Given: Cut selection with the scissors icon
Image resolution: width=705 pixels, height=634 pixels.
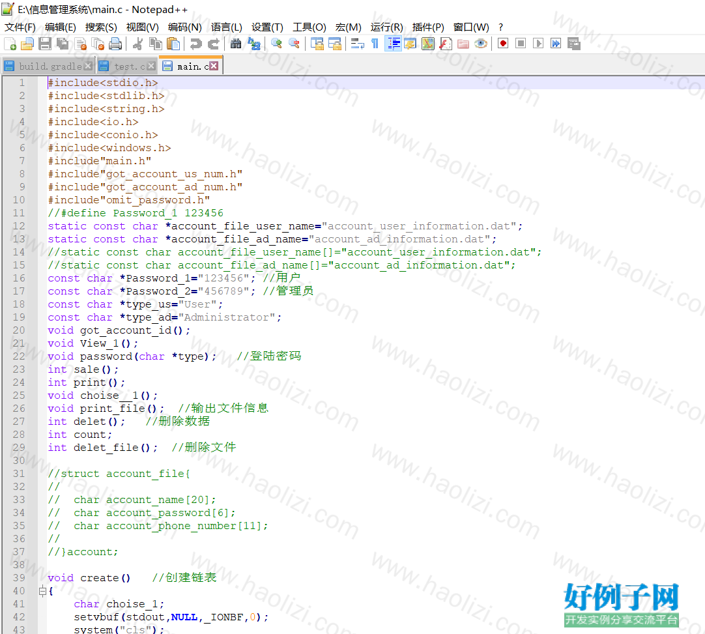Looking at the screenshot, I should coord(137,44).
